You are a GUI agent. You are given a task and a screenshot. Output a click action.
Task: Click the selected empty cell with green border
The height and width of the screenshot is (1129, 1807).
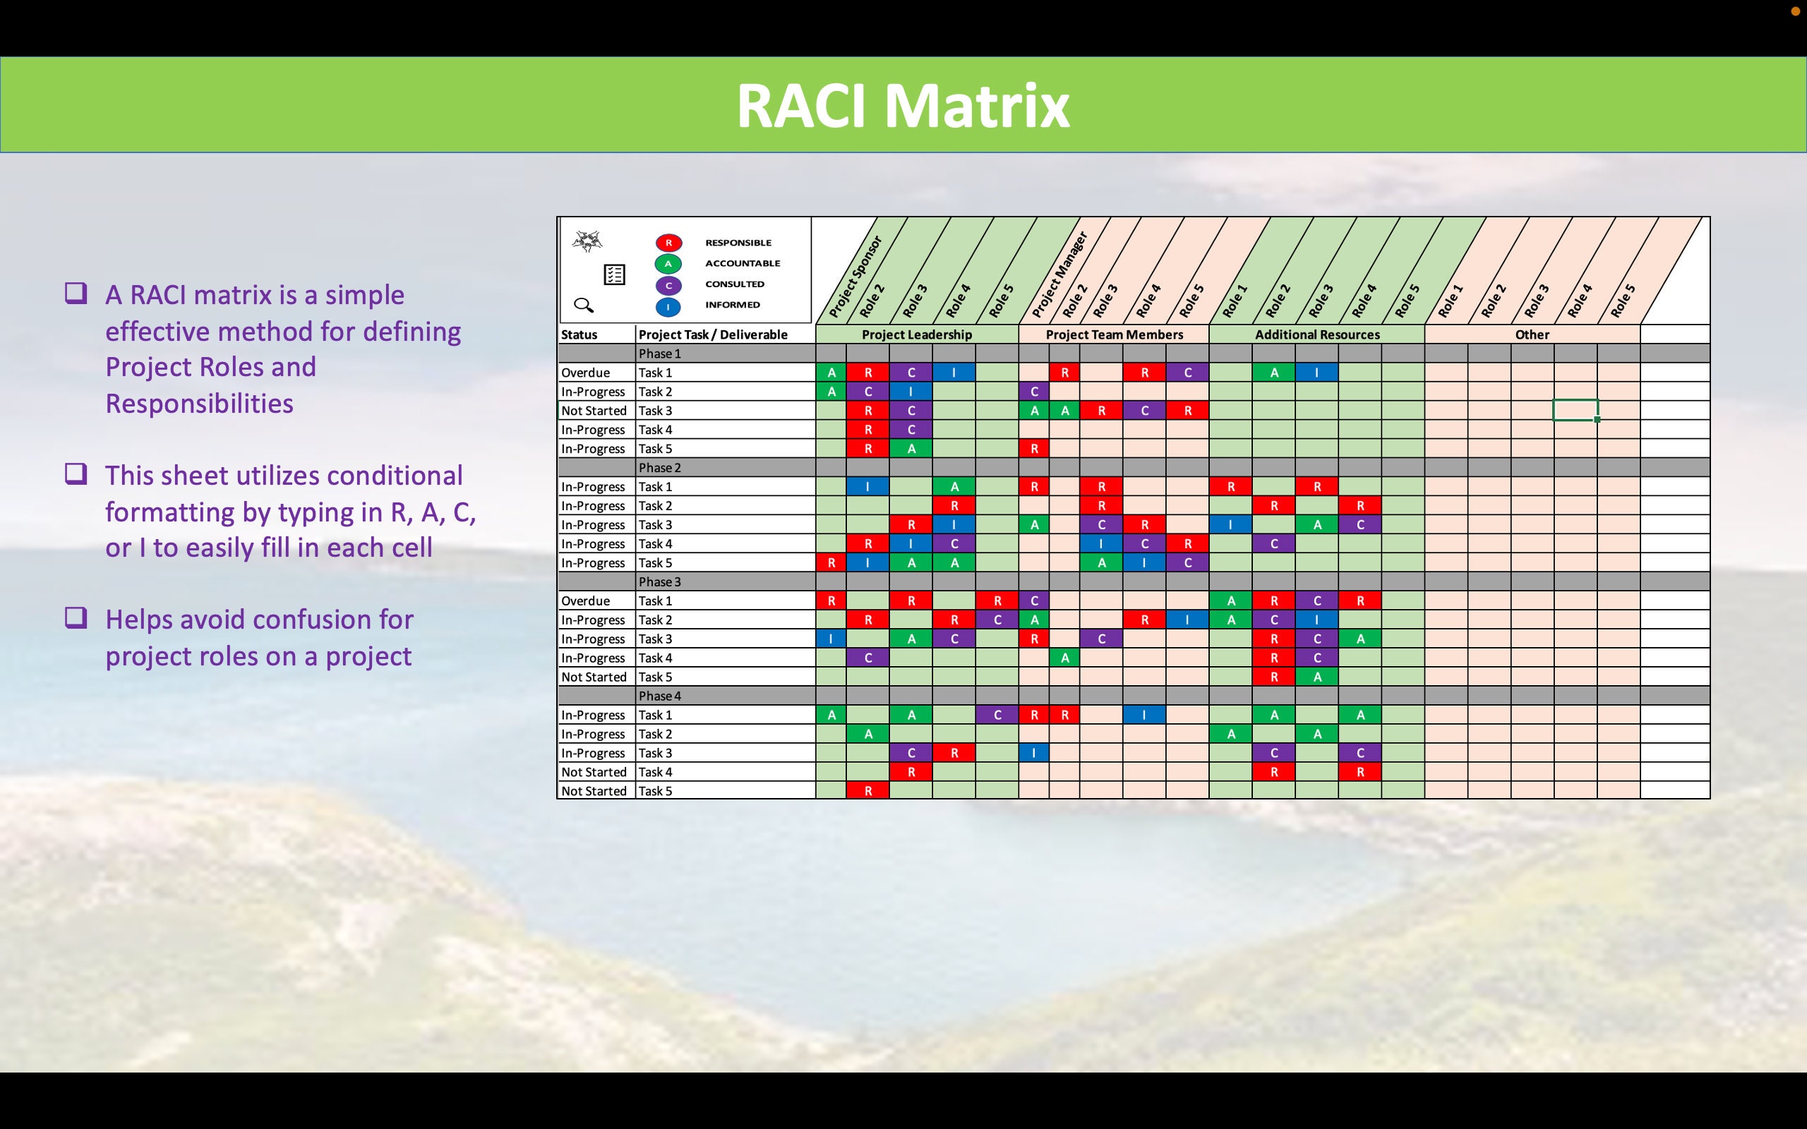1575,411
